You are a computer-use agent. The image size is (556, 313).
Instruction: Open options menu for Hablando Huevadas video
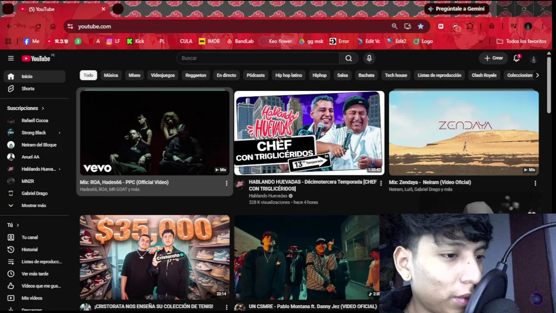(x=381, y=183)
